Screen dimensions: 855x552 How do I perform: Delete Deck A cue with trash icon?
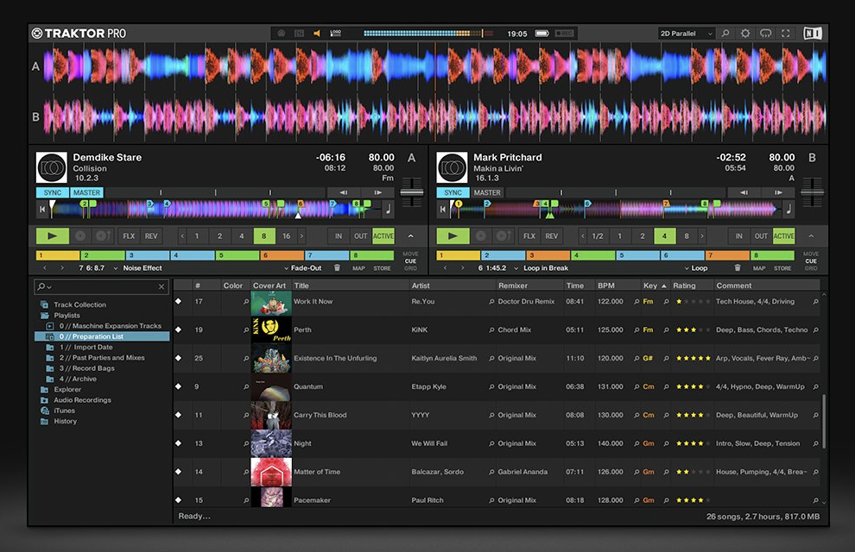(337, 268)
